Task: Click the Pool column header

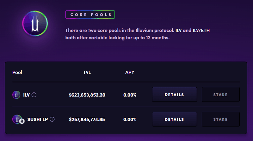Action: point(17,73)
